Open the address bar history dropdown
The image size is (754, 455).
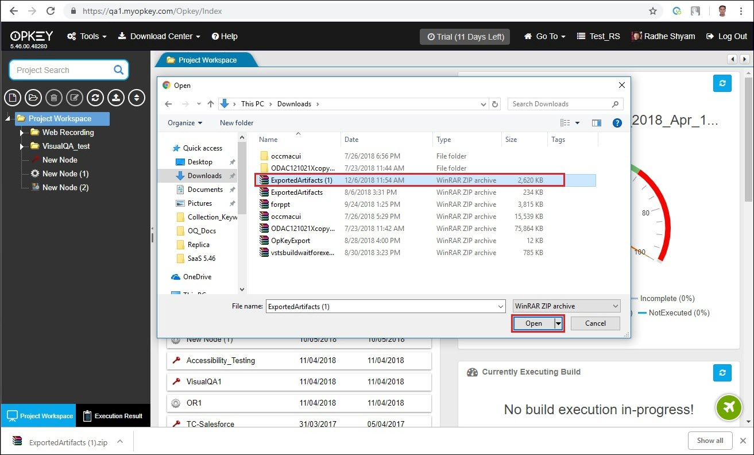point(483,104)
